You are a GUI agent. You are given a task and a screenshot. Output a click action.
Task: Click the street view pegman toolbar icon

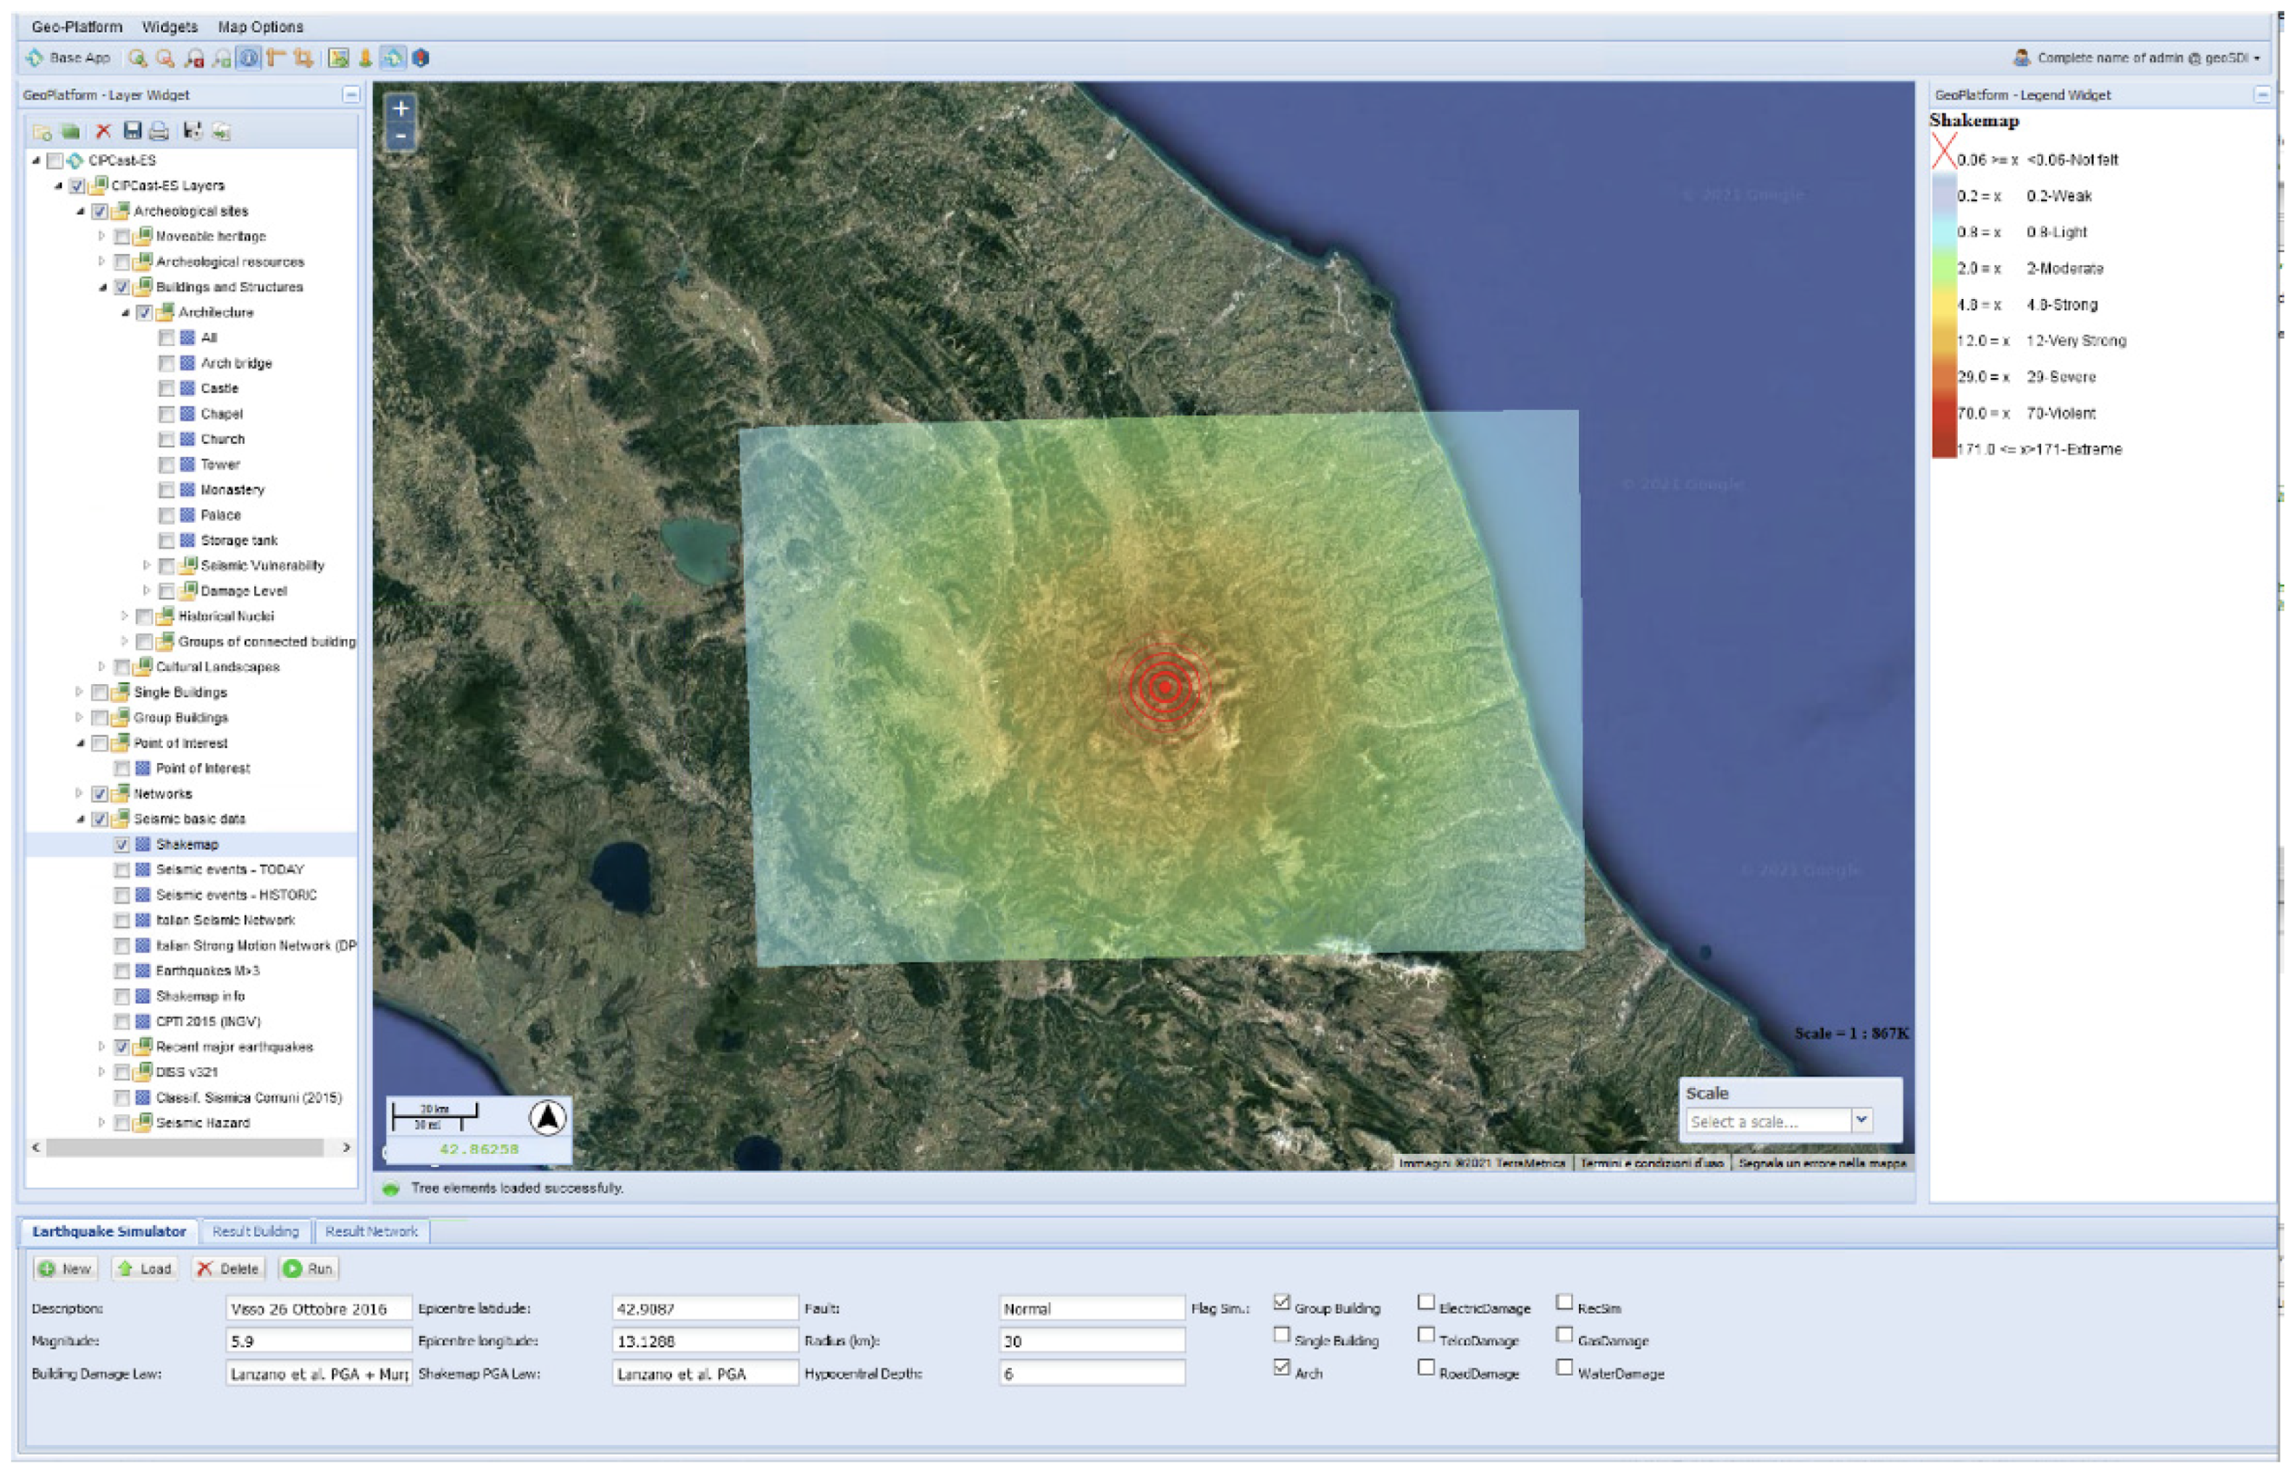coord(365,59)
